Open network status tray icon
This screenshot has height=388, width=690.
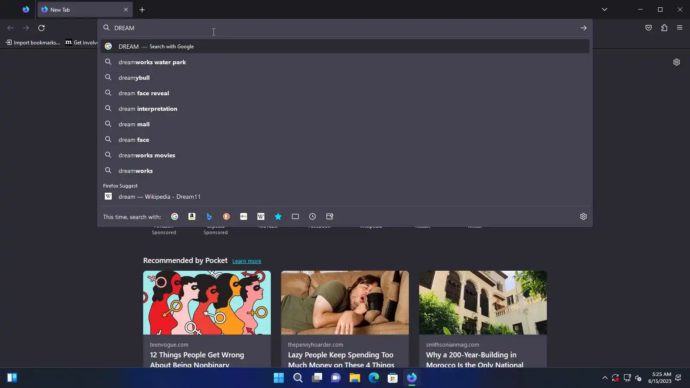(x=627, y=378)
